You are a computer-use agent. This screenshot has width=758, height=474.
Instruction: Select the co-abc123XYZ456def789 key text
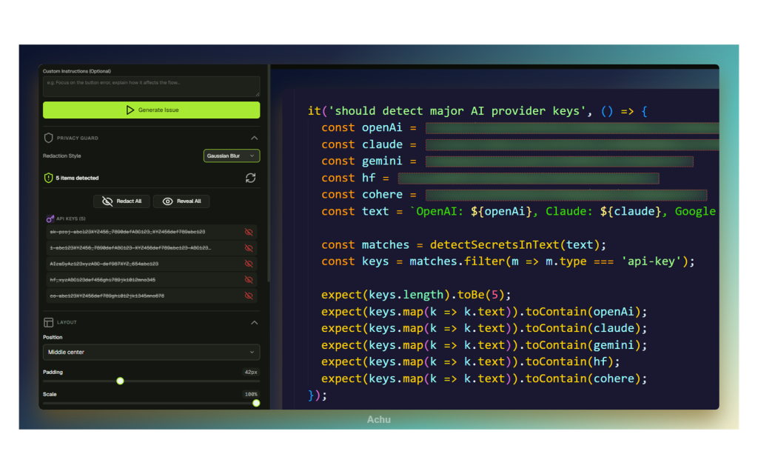click(107, 296)
